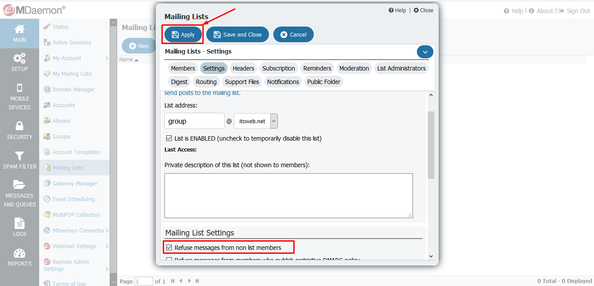Viewport: 594px width, 286px height.
Task: Toggle List is ENABLED checkbox
Action: pos(169,138)
